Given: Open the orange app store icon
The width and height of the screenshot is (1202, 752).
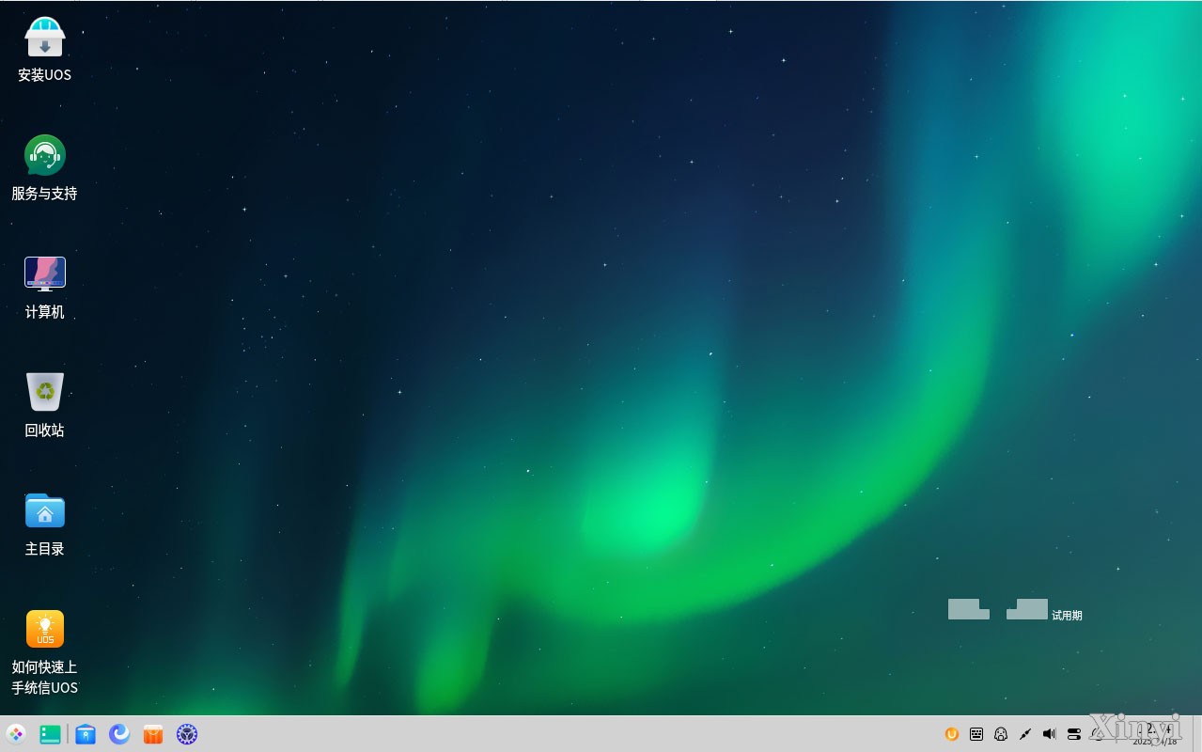Looking at the screenshot, I should click(153, 734).
